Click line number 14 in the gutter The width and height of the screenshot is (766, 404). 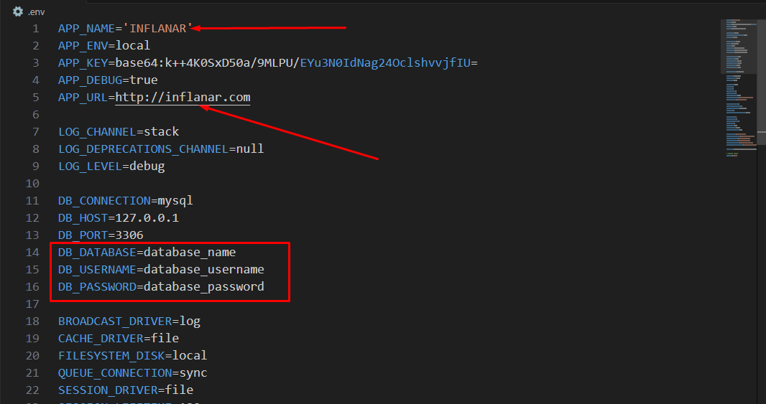click(x=32, y=253)
